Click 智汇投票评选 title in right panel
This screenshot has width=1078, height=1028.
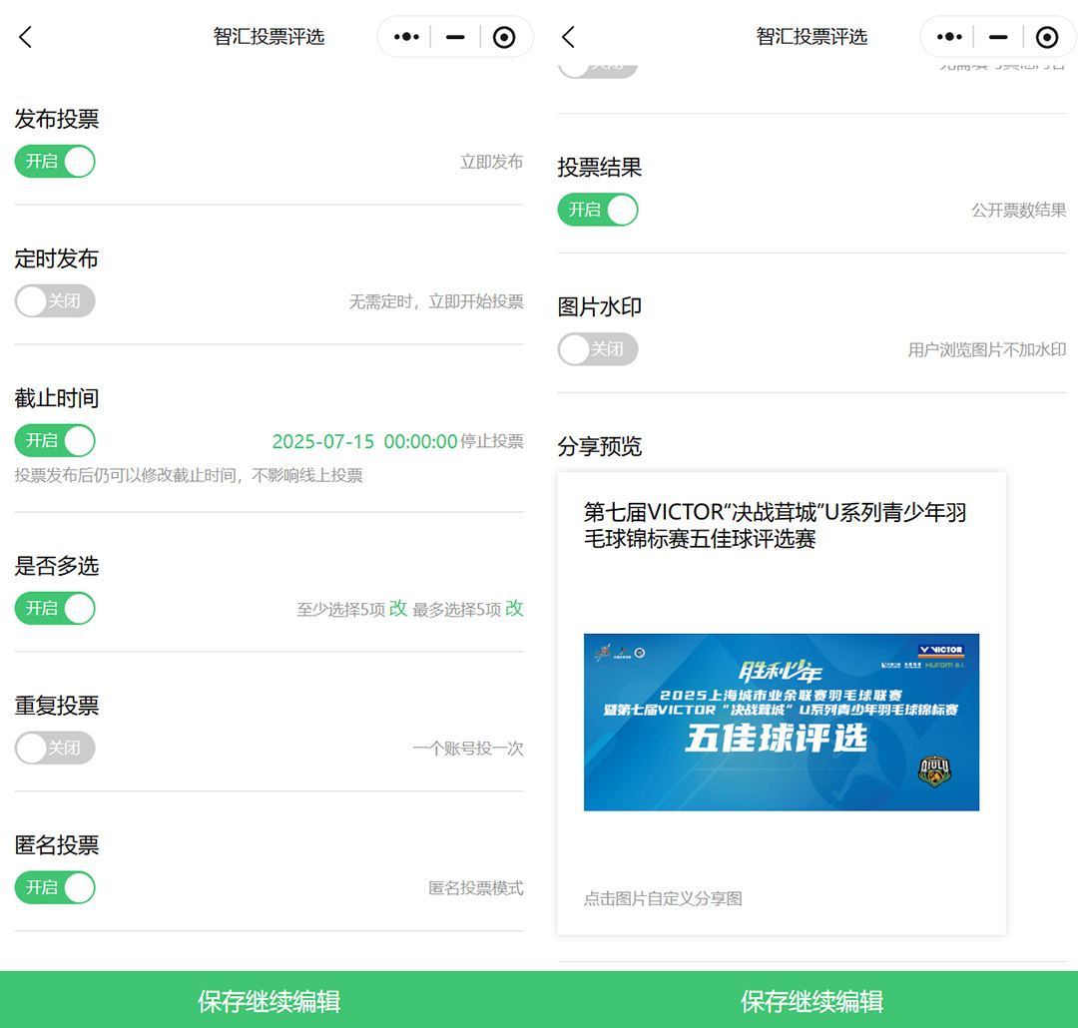click(811, 37)
